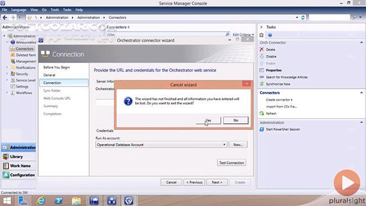Click the Delete task icon
This screenshot has width=366, height=206.
pos(262,50)
